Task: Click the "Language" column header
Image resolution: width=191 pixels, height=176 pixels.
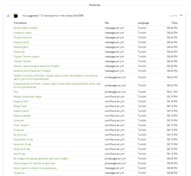Action: [143, 23]
